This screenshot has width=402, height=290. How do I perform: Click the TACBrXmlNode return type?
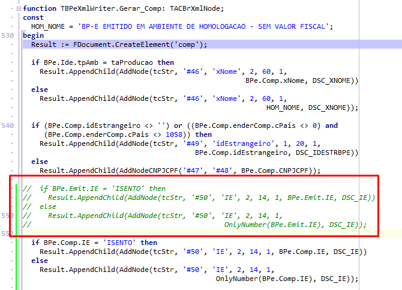click(194, 8)
